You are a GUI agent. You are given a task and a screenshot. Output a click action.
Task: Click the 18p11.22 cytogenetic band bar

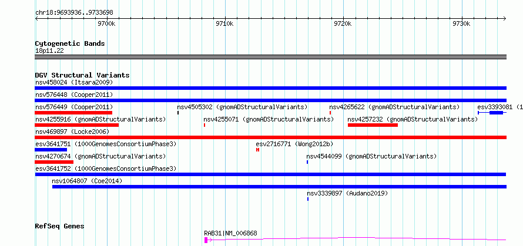(270, 57)
